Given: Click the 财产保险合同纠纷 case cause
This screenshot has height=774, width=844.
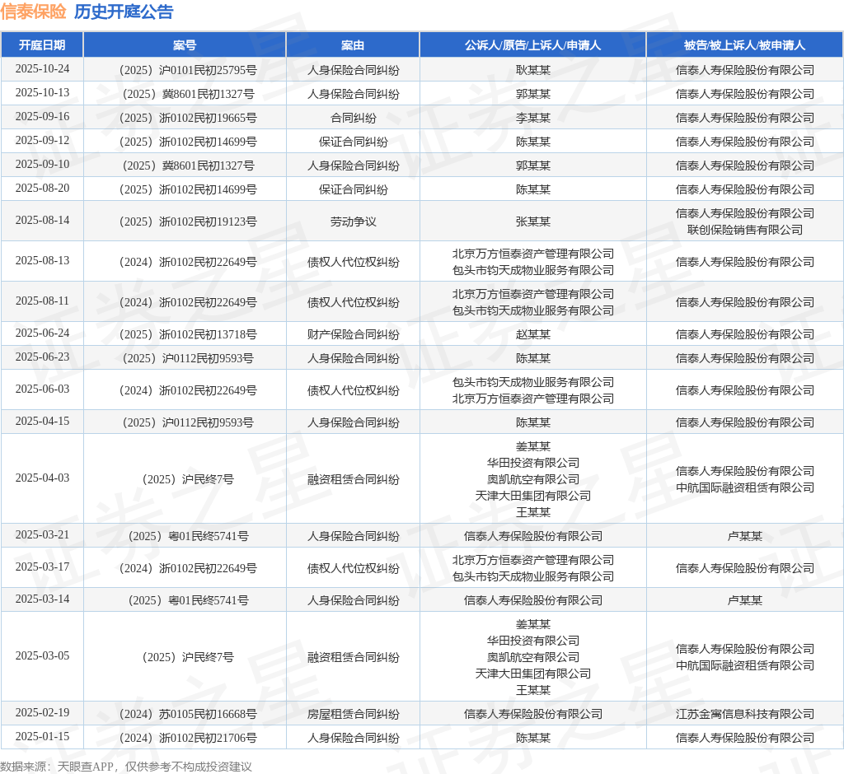Looking at the screenshot, I should (x=353, y=334).
